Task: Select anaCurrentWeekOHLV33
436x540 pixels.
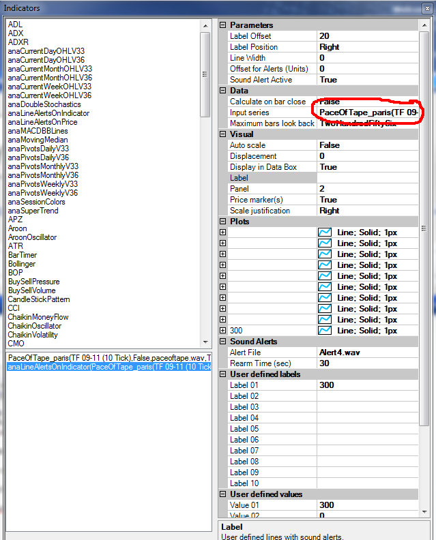Action: pos(50,87)
